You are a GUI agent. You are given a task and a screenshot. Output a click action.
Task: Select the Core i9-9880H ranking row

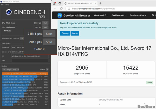(25, 85)
